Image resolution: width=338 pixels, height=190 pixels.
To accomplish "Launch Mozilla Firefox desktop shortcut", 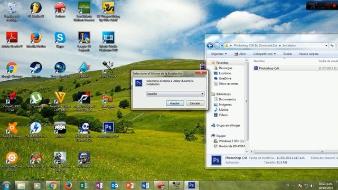I will tap(36, 40).
